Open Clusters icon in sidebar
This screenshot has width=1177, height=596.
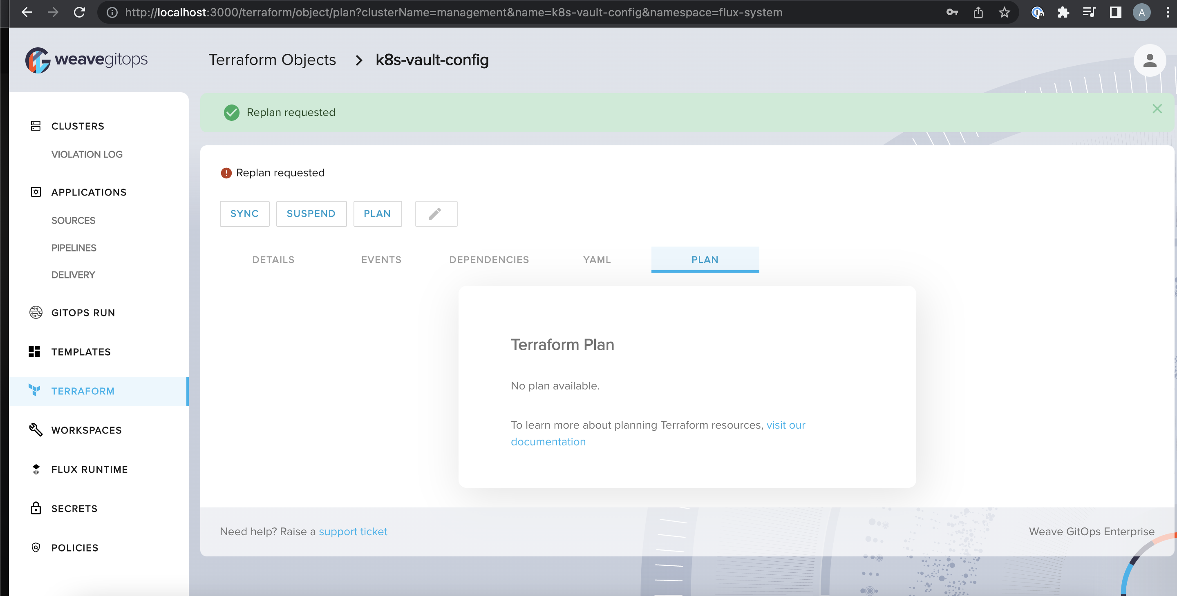coord(36,126)
